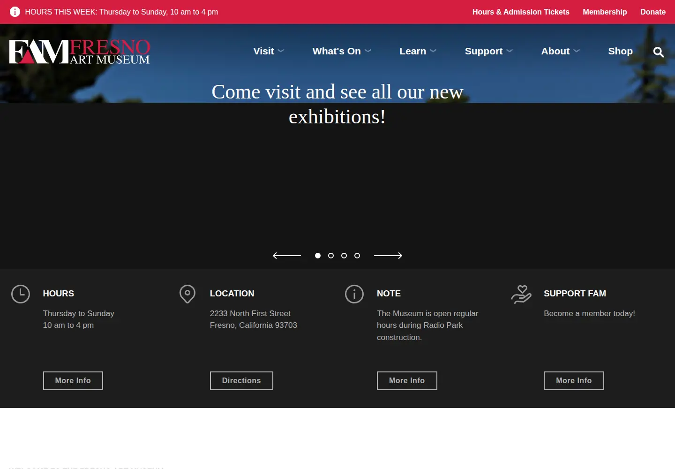Click the heart-in-hand icon beside Support FAM

click(x=521, y=295)
